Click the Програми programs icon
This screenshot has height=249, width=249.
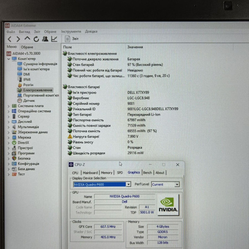point(14,153)
